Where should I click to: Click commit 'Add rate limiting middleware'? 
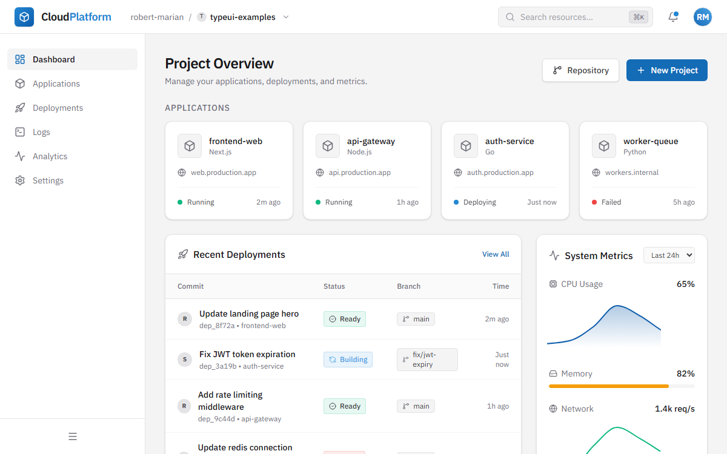(230, 401)
